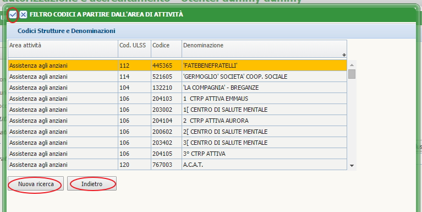The height and width of the screenshot is (212, 422).
Task: Confirm selection with the checkmark icon
Action: pyautogui.click(x=13, y=14)
